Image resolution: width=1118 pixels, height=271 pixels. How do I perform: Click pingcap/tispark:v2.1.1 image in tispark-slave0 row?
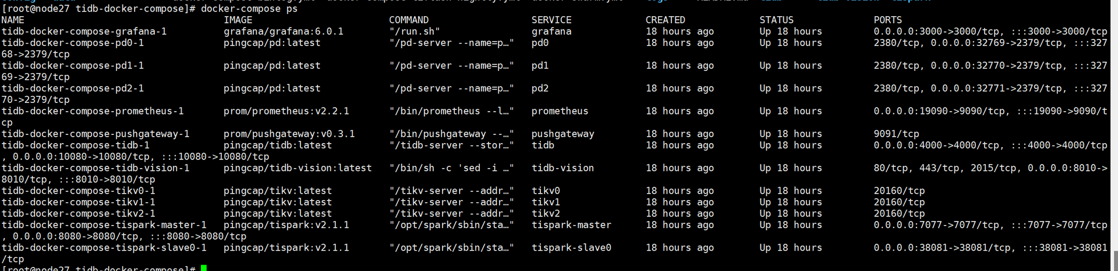[x=286, y=248]
